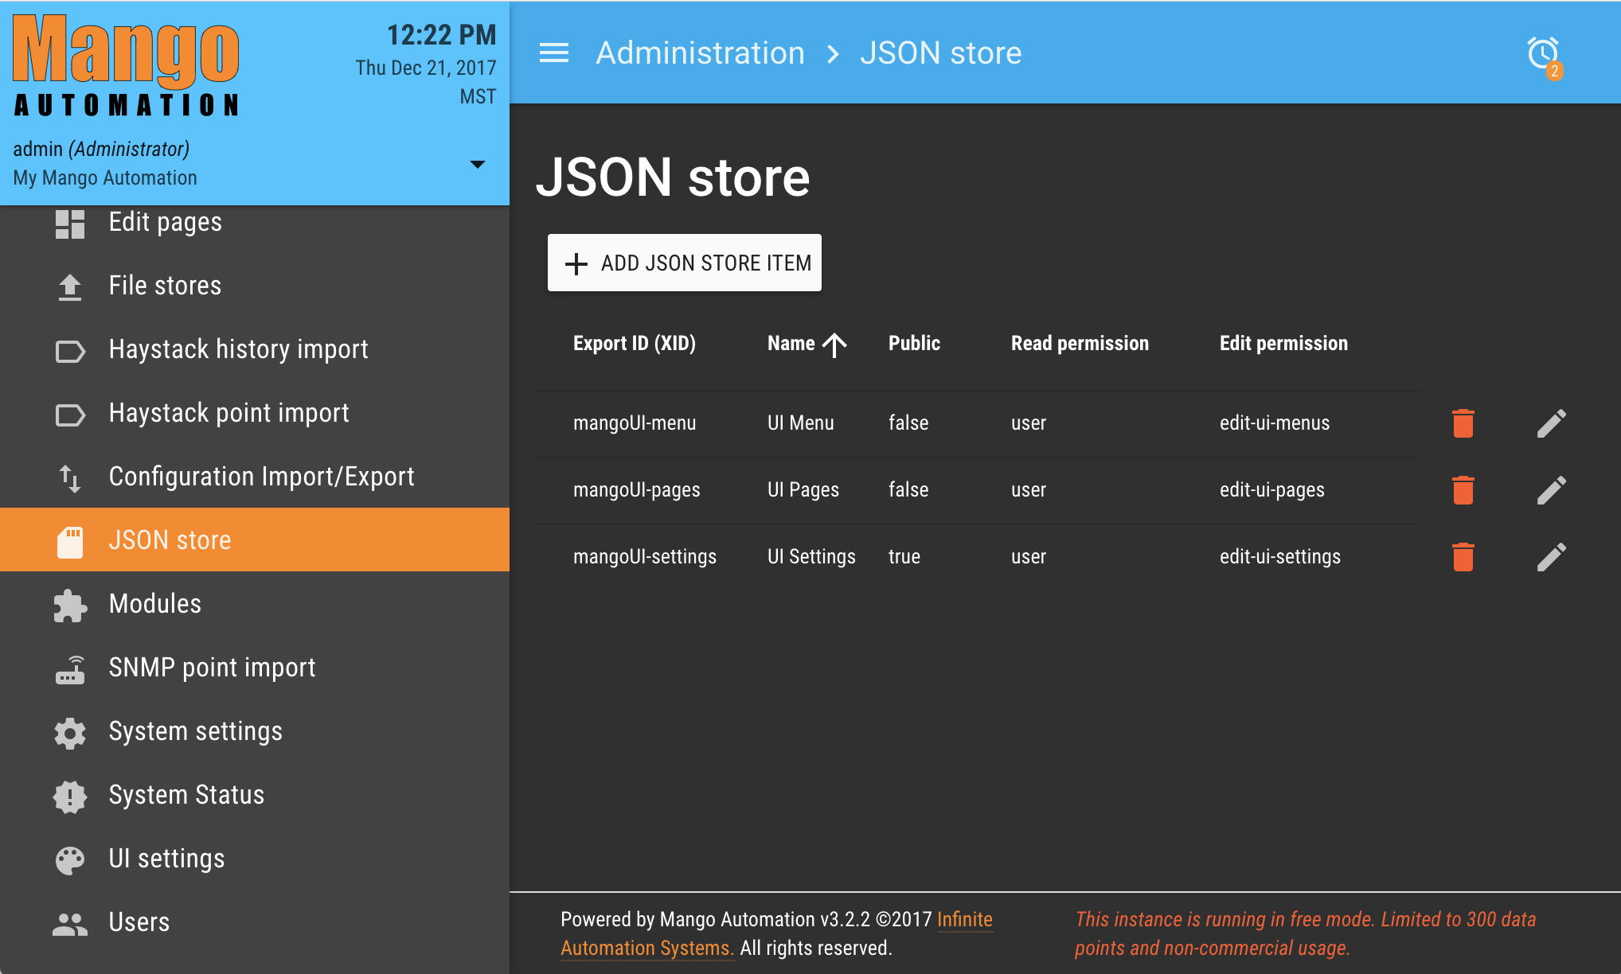Open SNMP point import page
This screenshot has width=1621, height=974.
pyautogui.click(x=255, y=667)
